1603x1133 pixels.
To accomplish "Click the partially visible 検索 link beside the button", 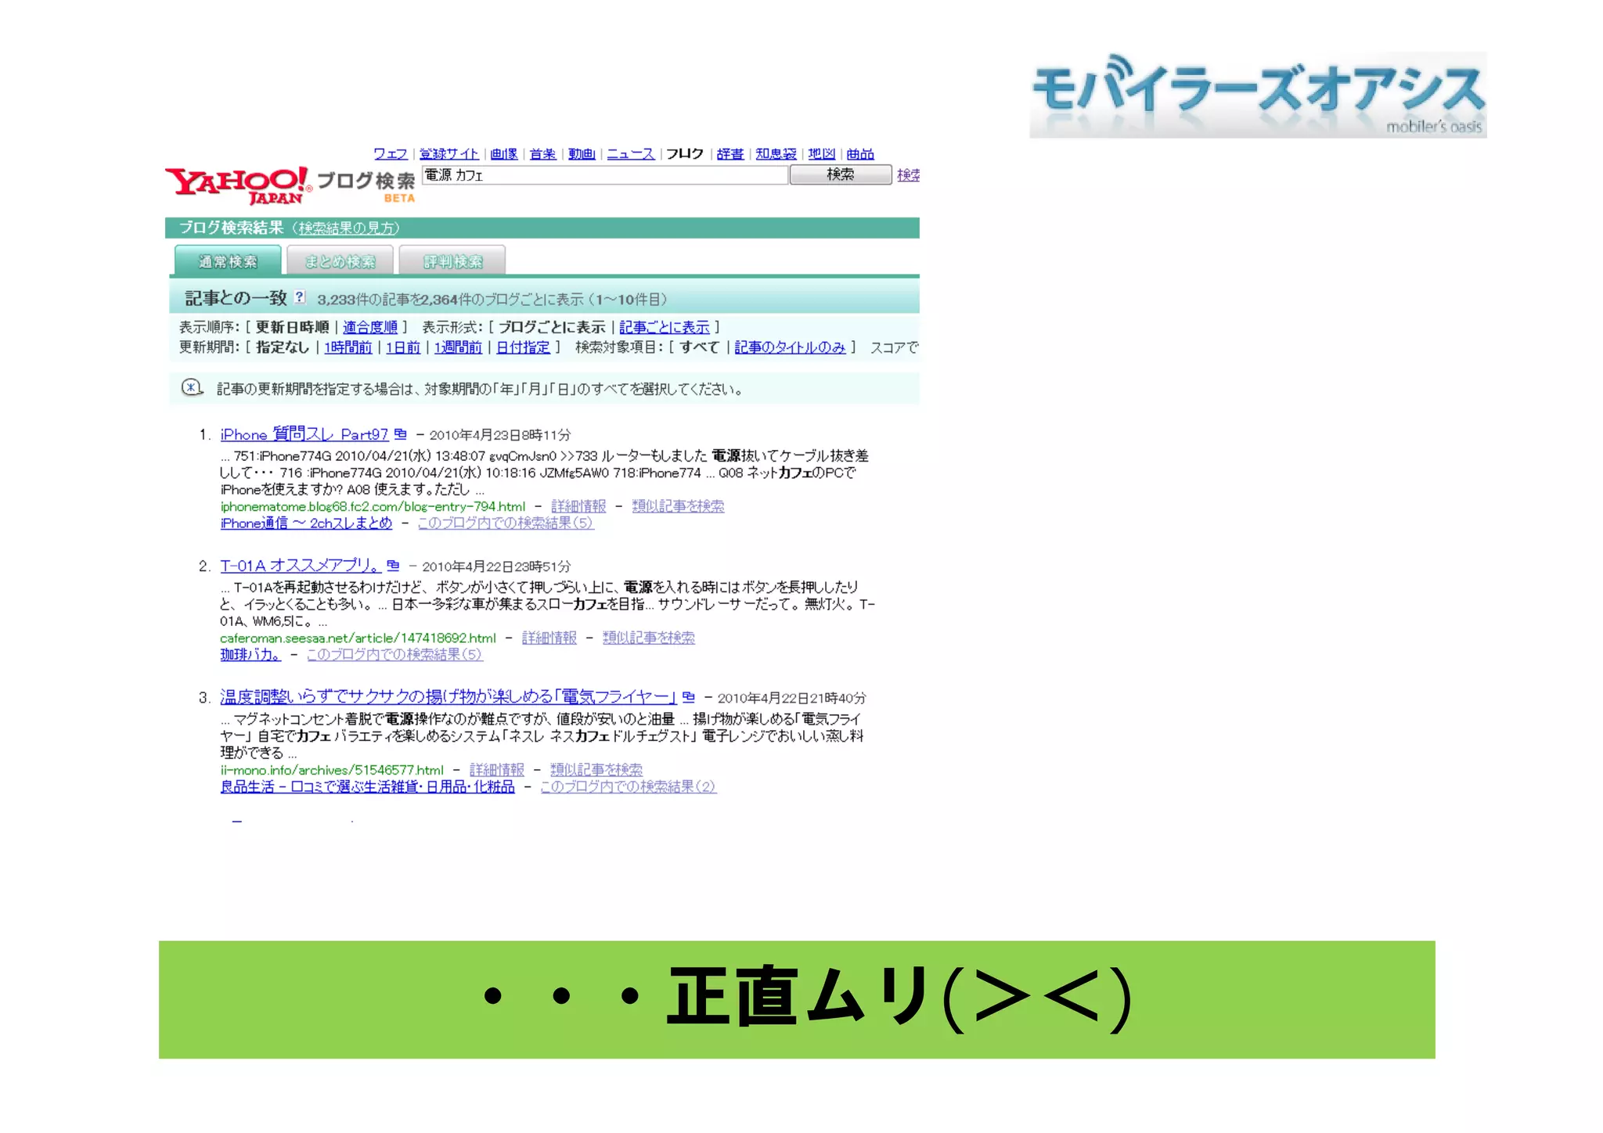I will (x=908, y=174).
